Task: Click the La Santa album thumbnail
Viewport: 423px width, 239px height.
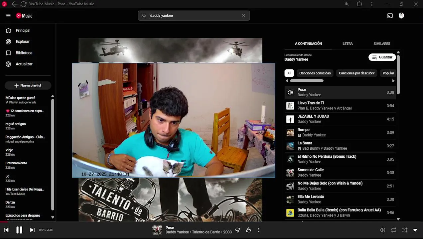Action: 290,146
